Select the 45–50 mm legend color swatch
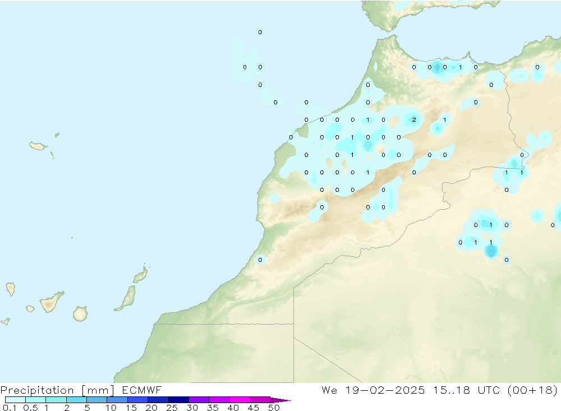 click(260, 400)
